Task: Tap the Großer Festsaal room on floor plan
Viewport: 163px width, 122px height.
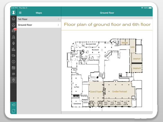Action: point(119,91)
